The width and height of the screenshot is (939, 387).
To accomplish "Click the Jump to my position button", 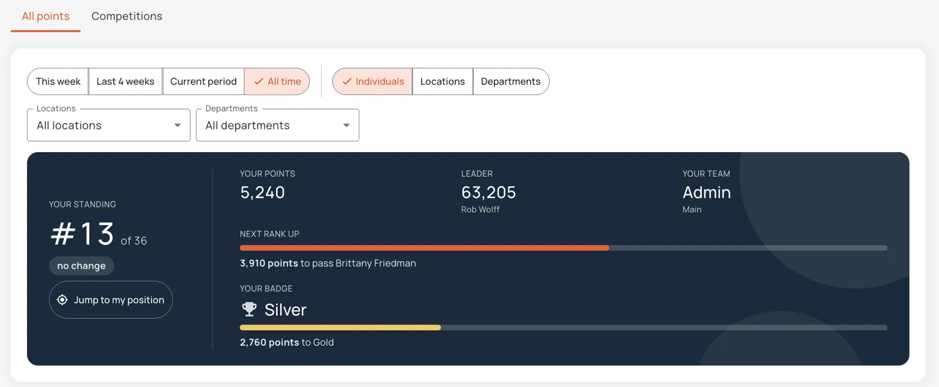I will [111, 300].
